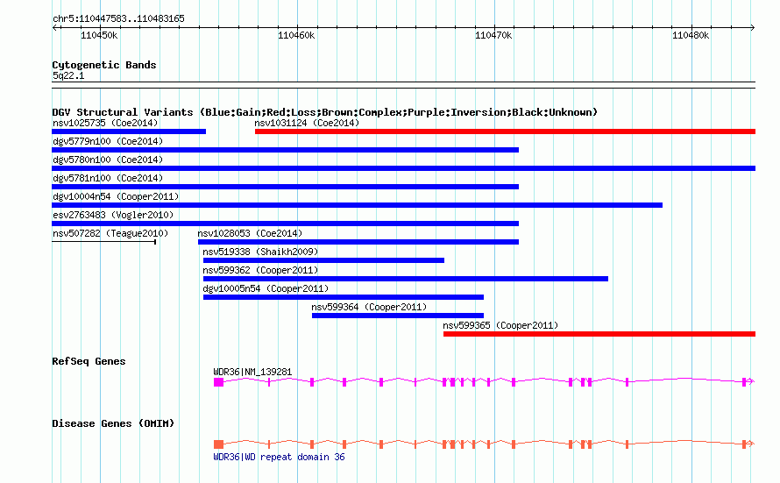This screenshot has width=780, height=483.
Task: Click the chr5:110447583..110483165 coordinate text
Action: point(118,18)
